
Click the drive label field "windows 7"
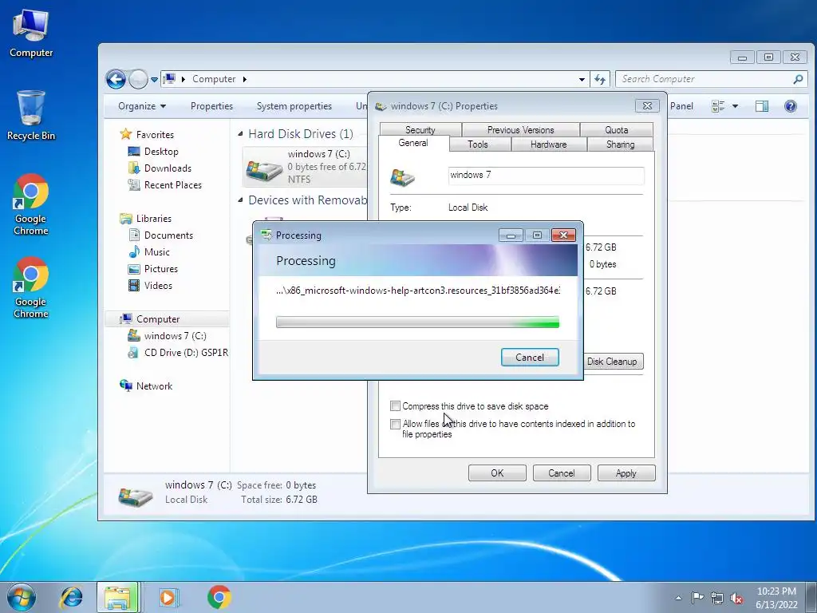point(546,175)
